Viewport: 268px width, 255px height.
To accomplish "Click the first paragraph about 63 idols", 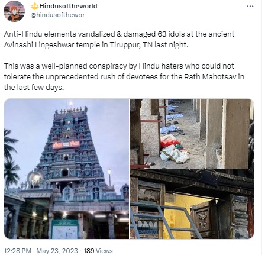I will pyautogui.click(x=119, y=40).
